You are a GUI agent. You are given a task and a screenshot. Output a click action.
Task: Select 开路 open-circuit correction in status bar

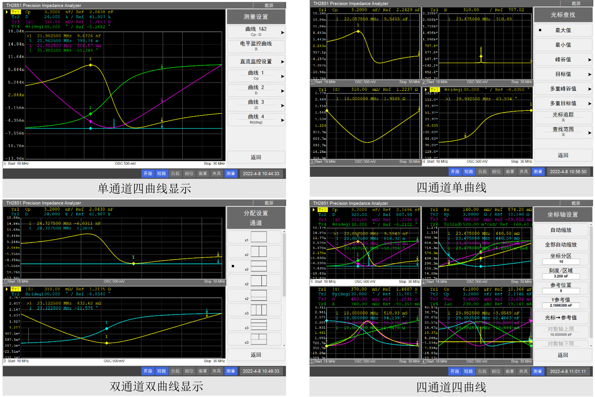(x=148, y=174)
